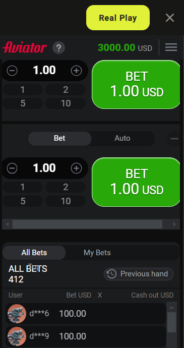Open the My Bets tab
This screenshot has height=348, width=184.
[x=97, y=253]
